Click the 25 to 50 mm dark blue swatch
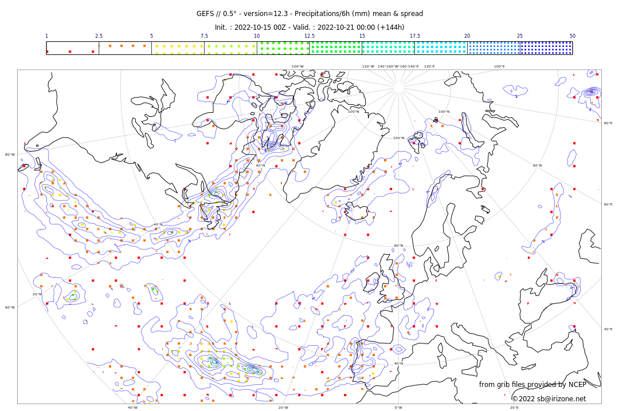 [x=546, y=48]
